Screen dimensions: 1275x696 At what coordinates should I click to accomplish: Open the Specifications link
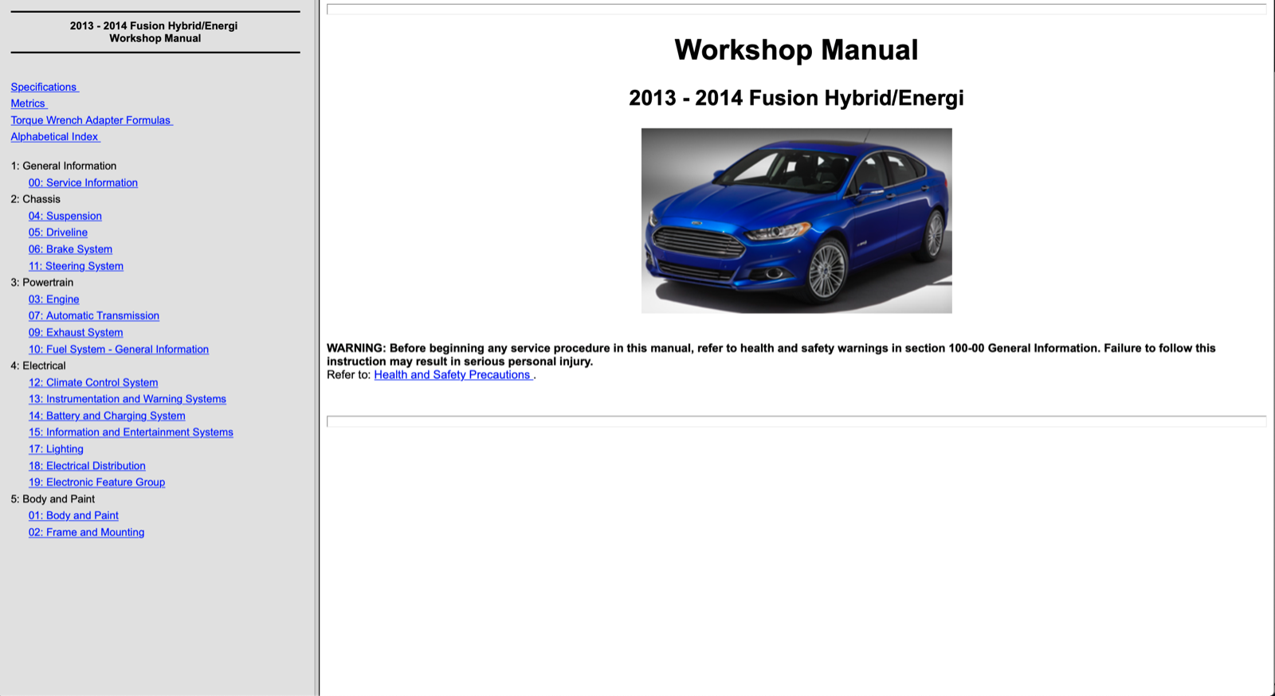pyautogui.click(x=44, y=87)
